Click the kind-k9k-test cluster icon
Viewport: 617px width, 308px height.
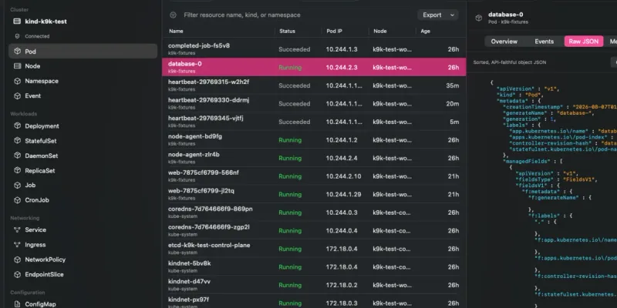point(17,22)
